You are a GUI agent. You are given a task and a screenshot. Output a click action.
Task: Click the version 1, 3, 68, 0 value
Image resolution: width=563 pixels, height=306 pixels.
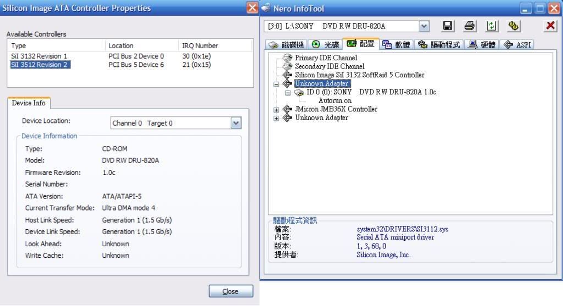(371, 246)
